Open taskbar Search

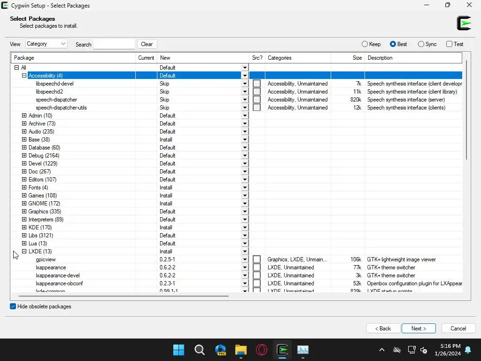(x=199, y=350)
